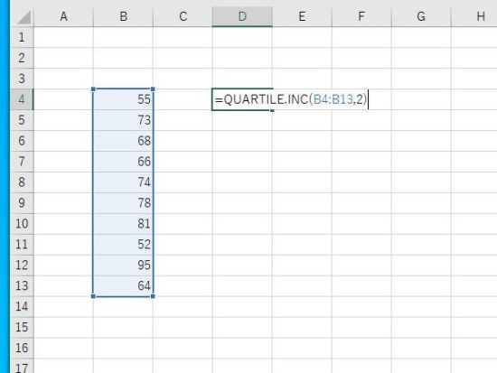
Task: Click cell with value 64
Action: coord(123,286)
